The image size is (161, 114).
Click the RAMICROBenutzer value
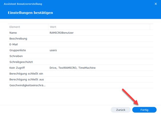(x=61, y=33)
